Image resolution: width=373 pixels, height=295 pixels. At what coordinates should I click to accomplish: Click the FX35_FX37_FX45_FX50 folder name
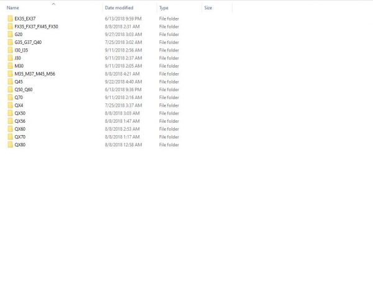coord(37,26)
